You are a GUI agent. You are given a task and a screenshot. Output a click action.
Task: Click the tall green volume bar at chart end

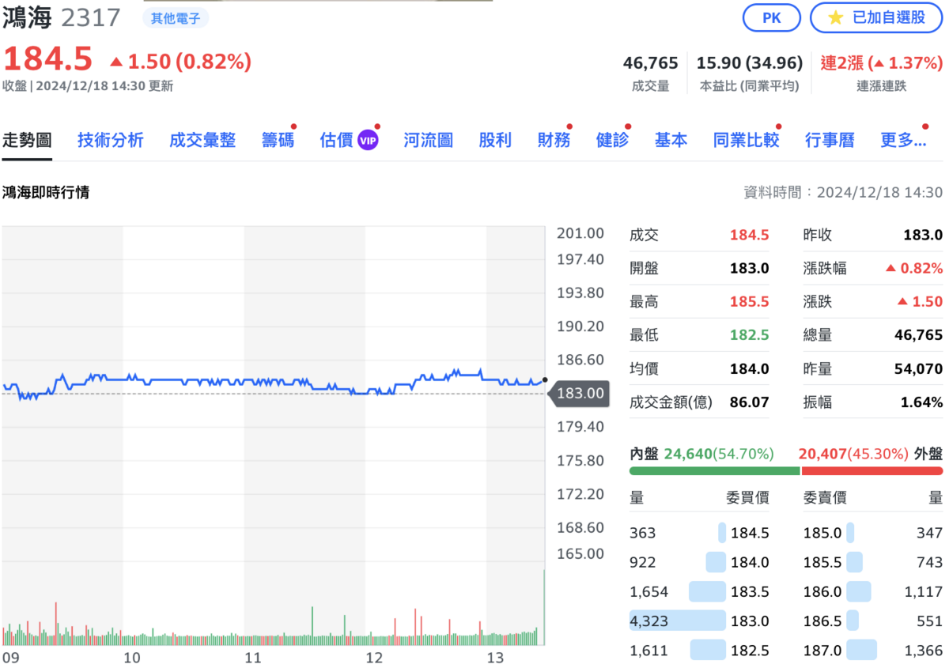pos(544,607)
